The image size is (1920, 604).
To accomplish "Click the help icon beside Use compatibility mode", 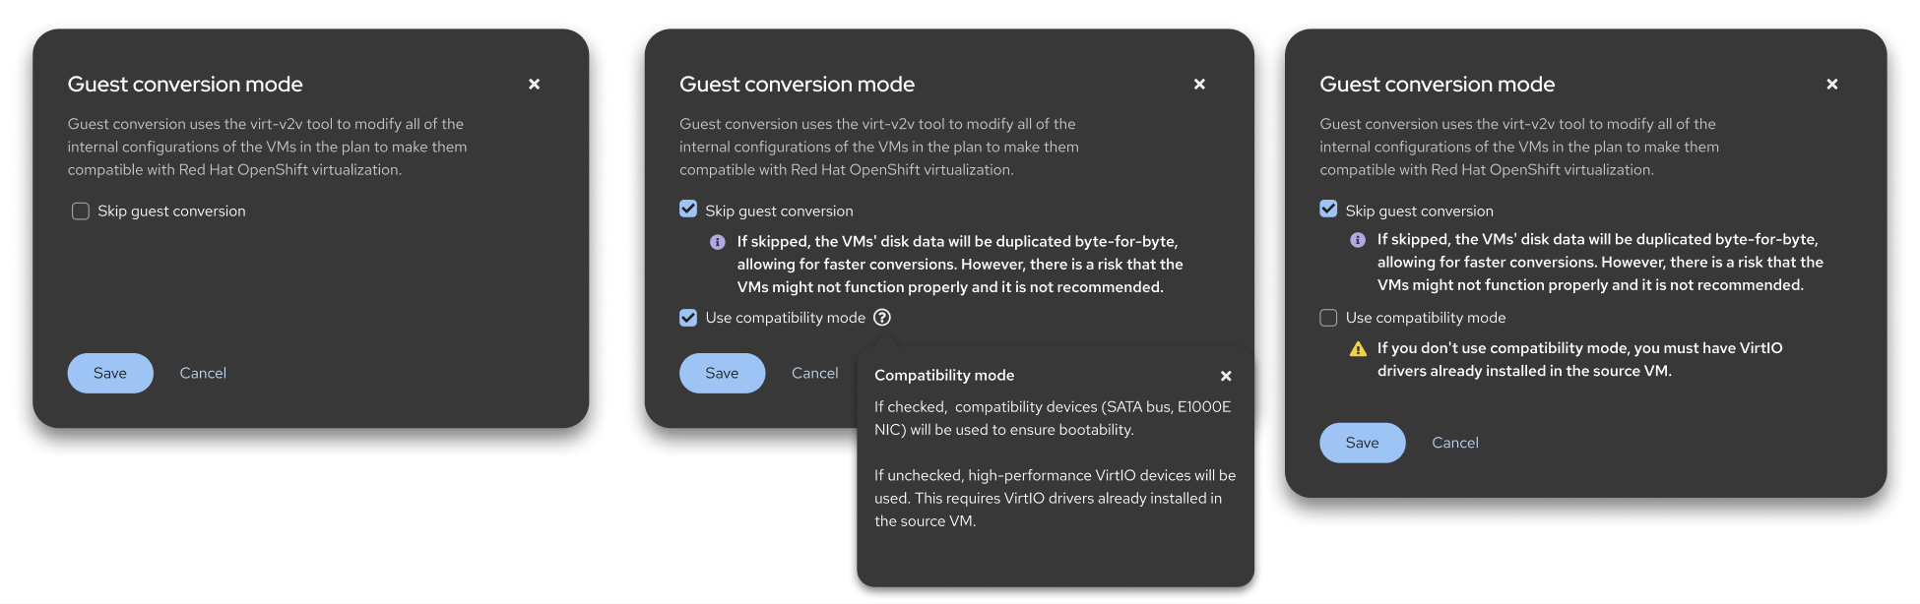I will click(x=882, y=318).
